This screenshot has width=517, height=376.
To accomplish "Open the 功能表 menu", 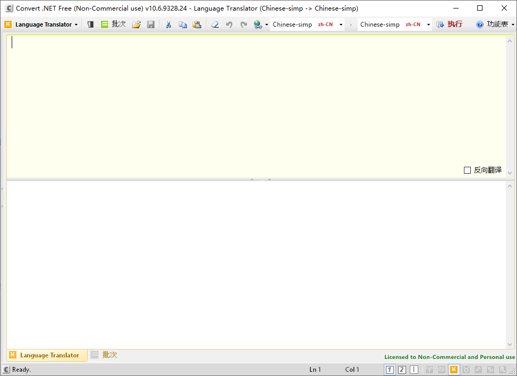I will pos(496,24).
